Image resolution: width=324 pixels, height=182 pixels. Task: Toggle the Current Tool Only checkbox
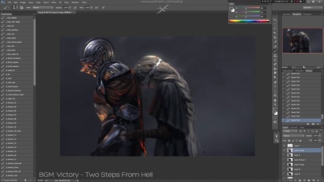pos(2,180)
